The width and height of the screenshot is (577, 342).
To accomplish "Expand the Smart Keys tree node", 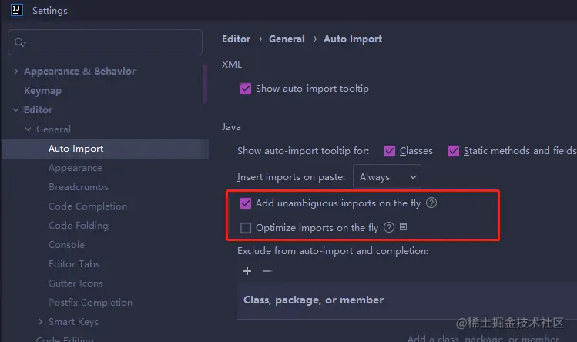I will pos(40,322).
